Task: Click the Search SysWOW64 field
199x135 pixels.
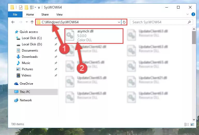Action: [161, 22]
